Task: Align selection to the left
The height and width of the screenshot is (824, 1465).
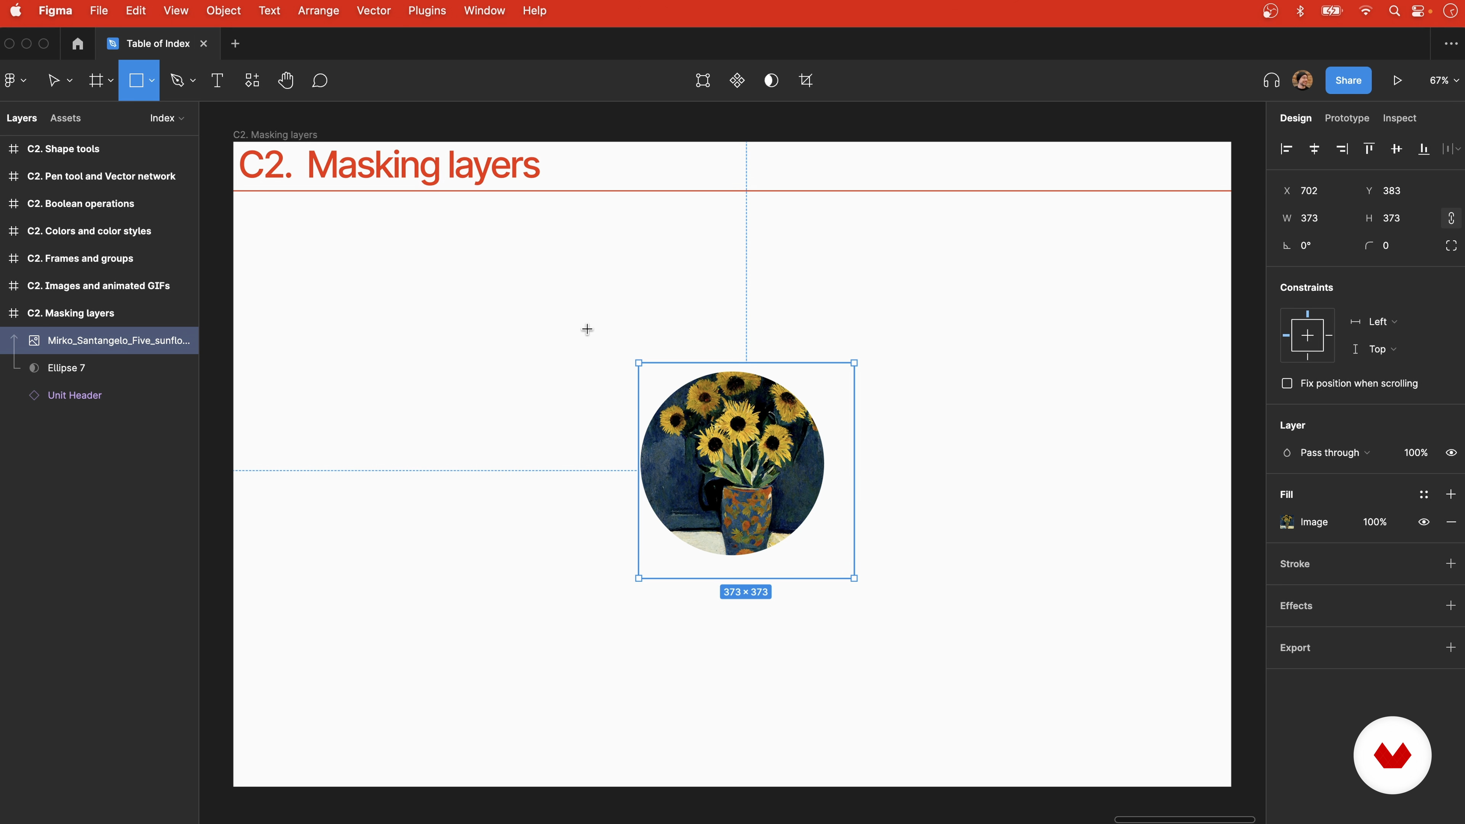Action: click(1286, 149)
